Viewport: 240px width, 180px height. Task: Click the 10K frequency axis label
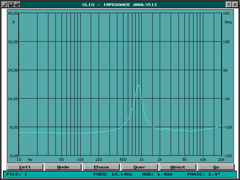(203, 160)
